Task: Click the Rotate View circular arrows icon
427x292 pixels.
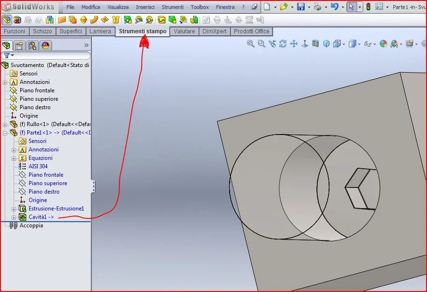Action: tap(283, 44)
